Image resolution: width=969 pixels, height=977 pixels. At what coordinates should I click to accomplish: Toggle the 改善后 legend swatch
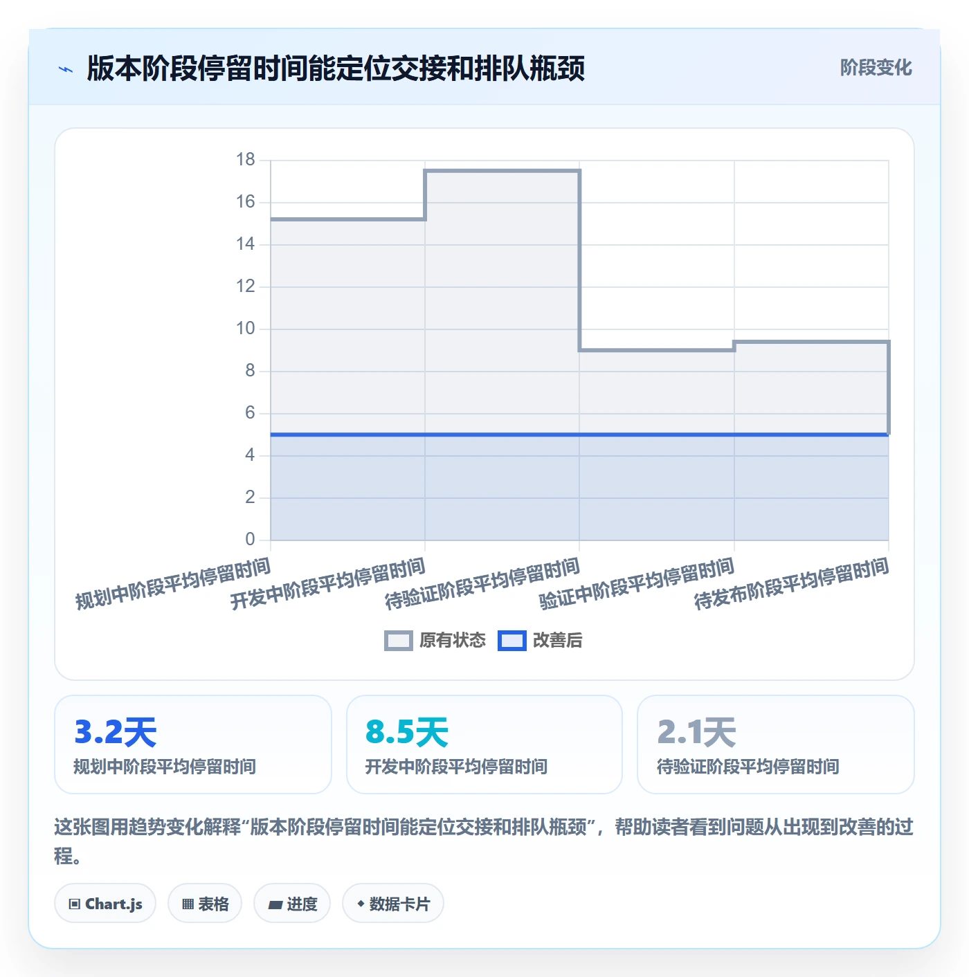coord(512,641)
